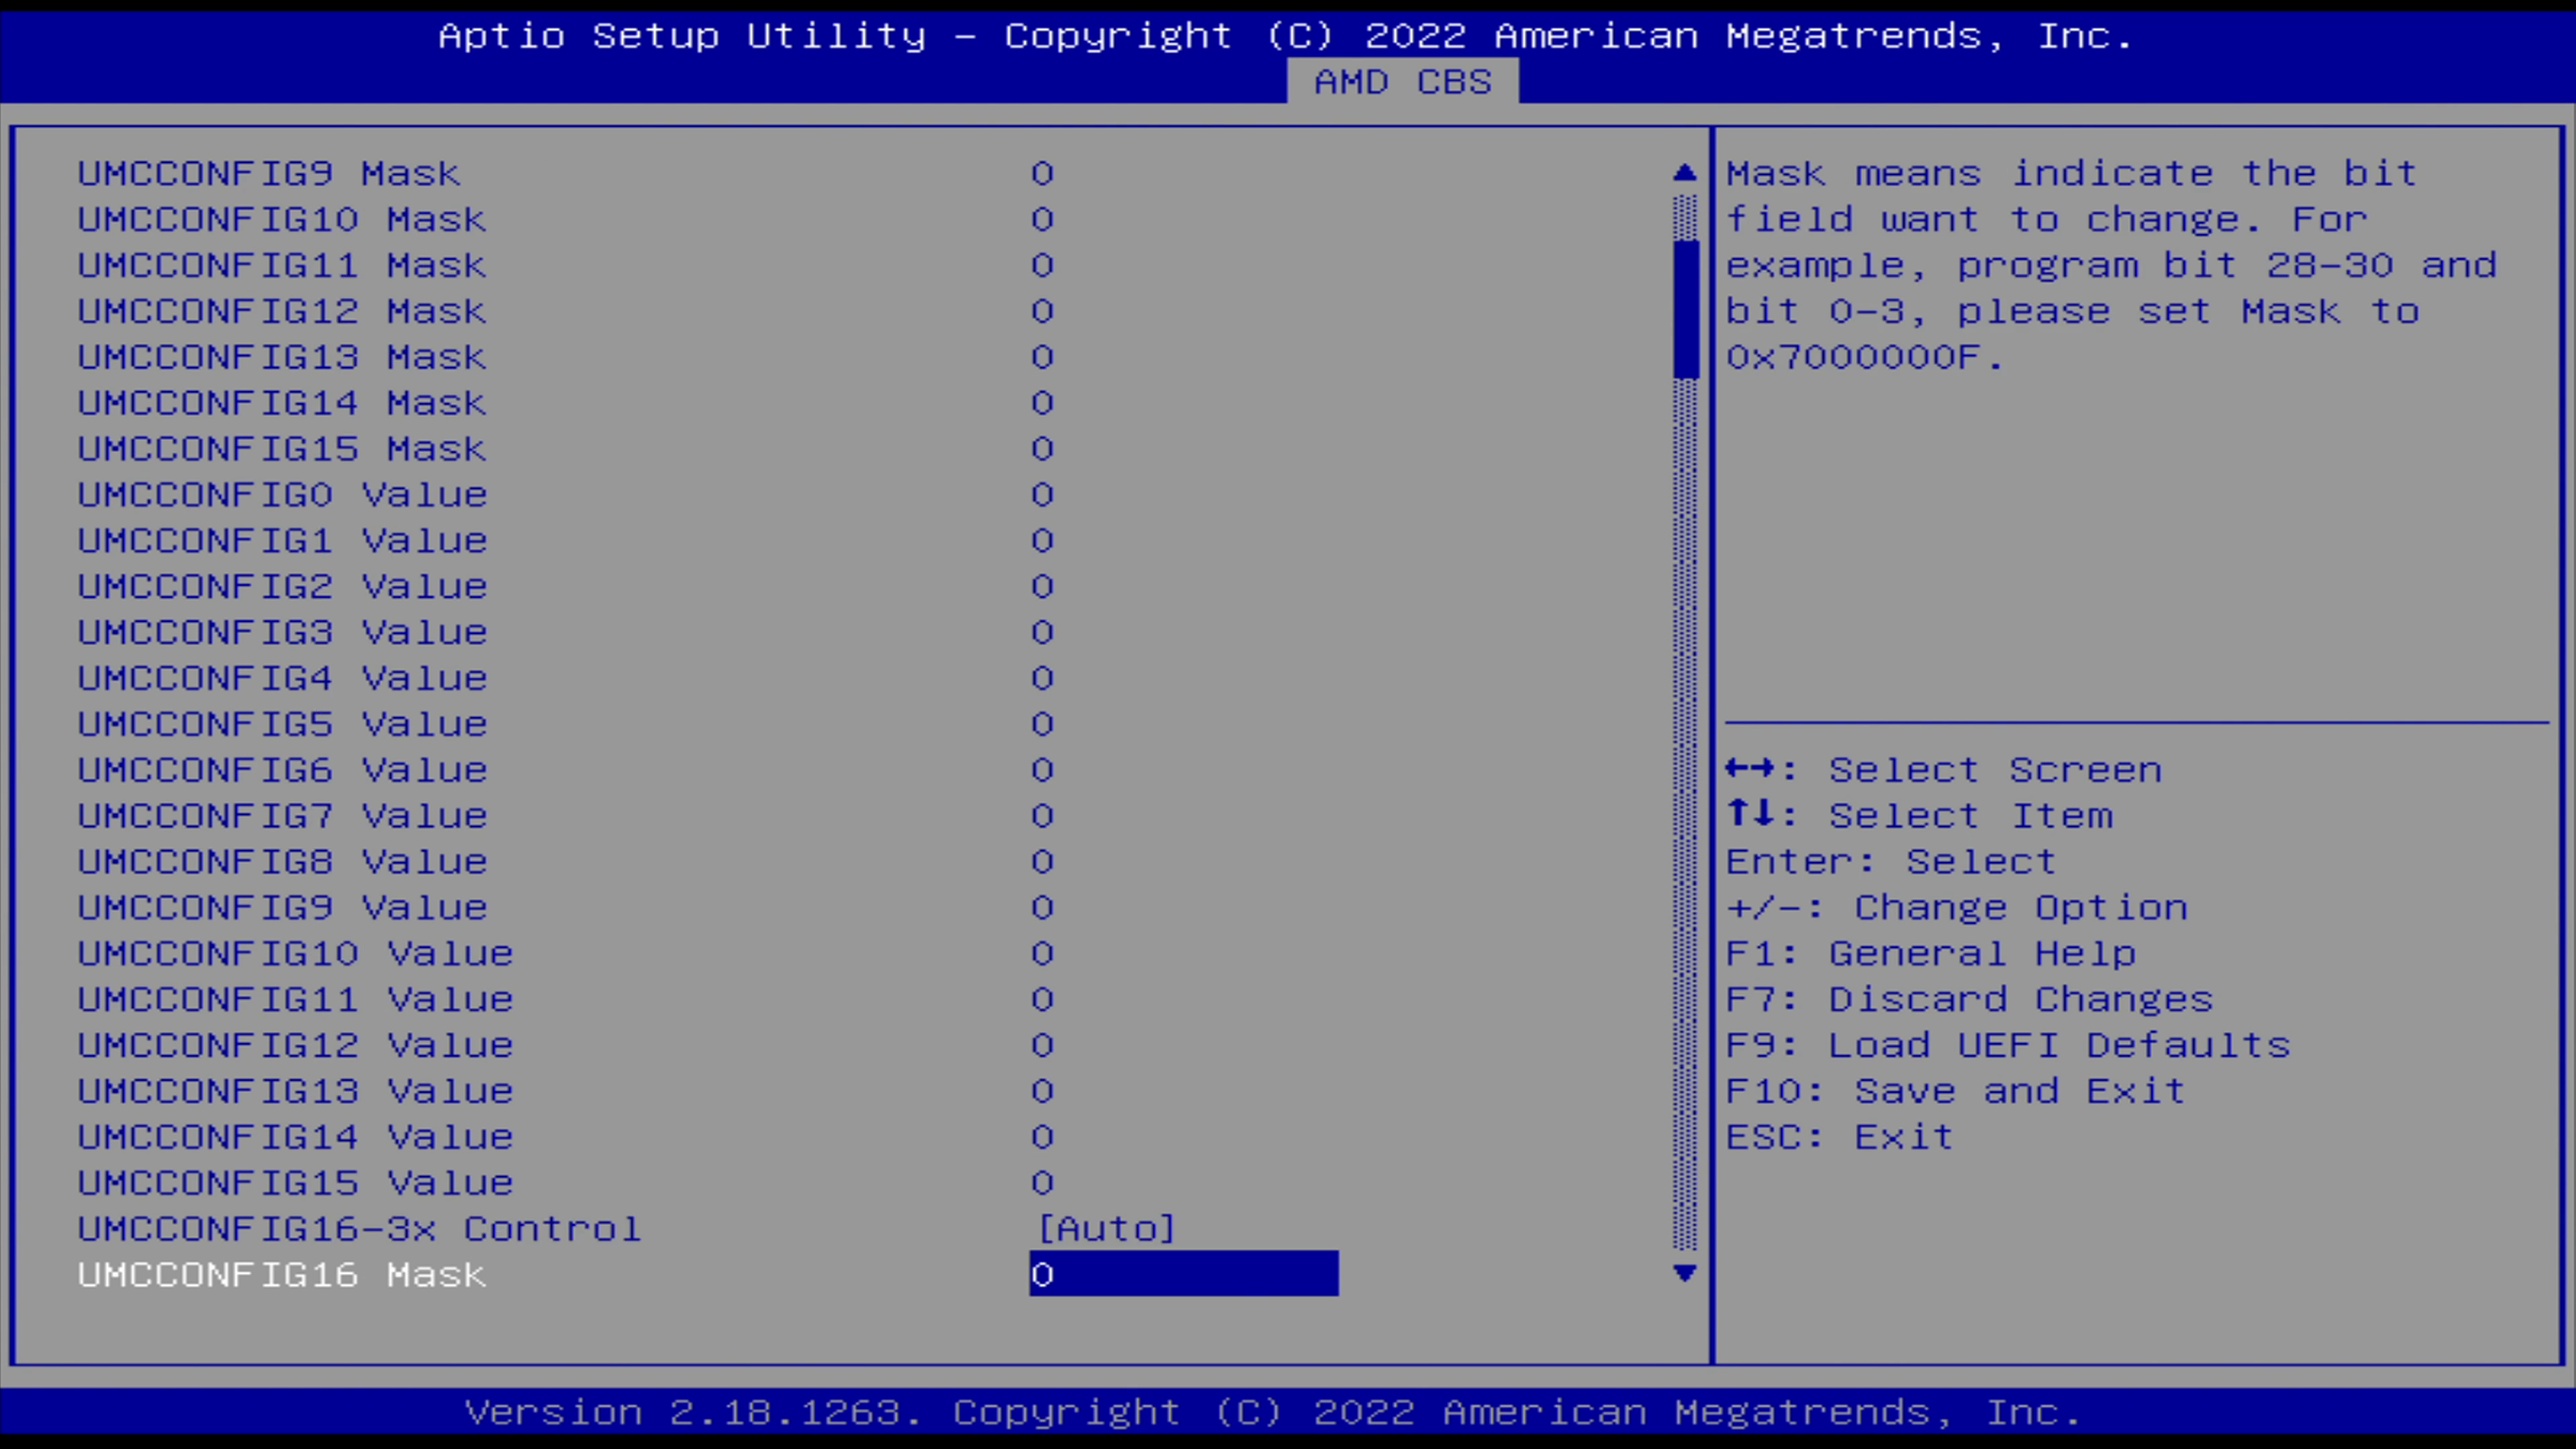Select UMCCONFIG8 Value setting

[x=282, y=861]
